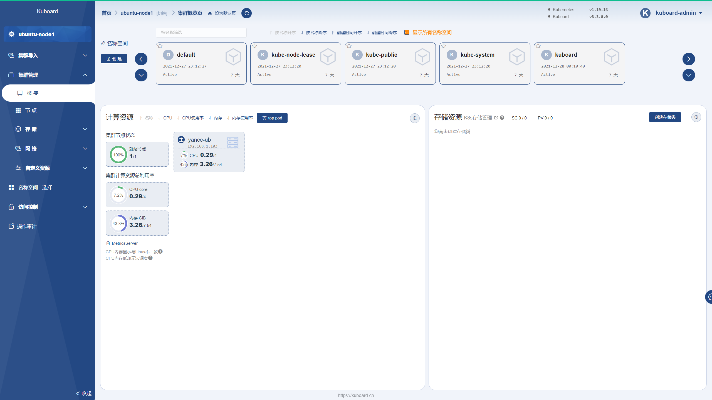The width and height of the screenshot is (712, 400).
Task: Click the refresh icon beside 设为默认页
Action: point(246,13)
